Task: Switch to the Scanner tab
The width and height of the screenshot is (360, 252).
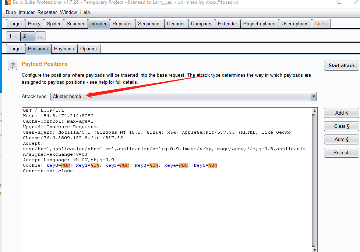Action: 75,24
